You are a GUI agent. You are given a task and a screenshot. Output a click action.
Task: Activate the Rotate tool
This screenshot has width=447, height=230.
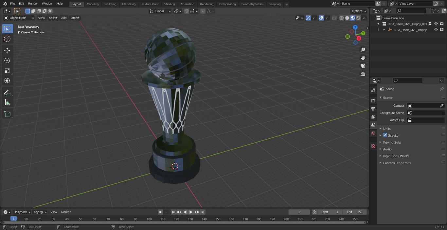coord(7,60)
